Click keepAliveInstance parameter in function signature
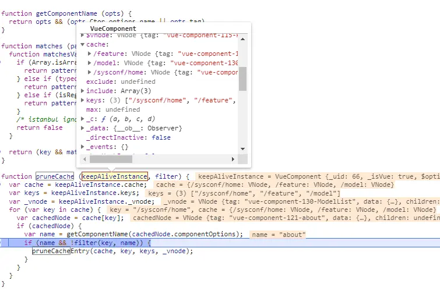Image resolution: width=440 pixels, height=291 pixels. [115, 176]
